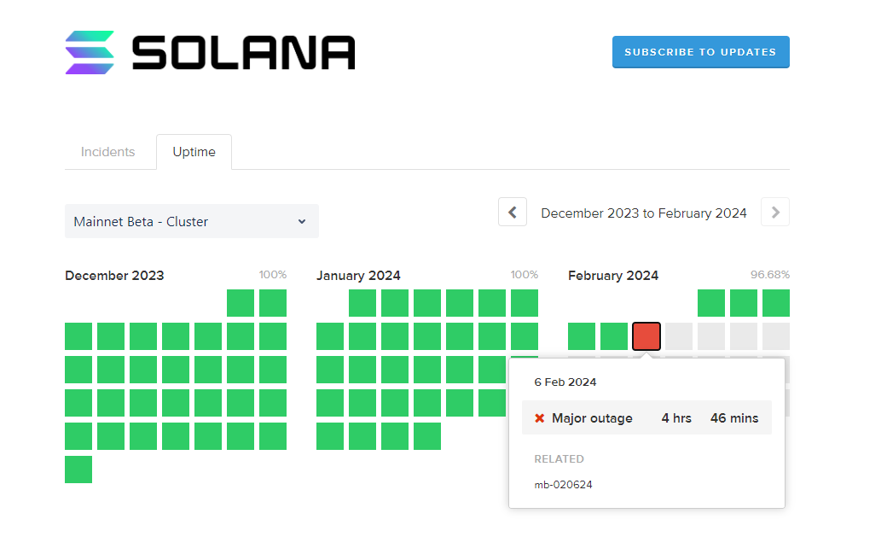
Task: Click the green 28 Jan 2024 square
Action: coord(330,436)
